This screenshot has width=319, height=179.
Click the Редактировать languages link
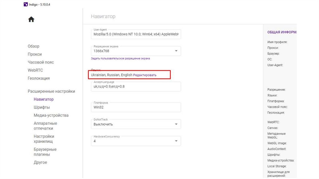coord(145,75)
